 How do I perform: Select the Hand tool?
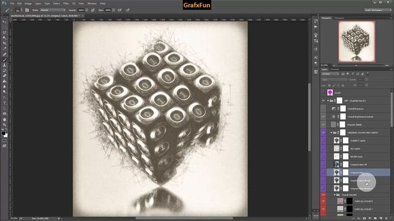point(4,120)
